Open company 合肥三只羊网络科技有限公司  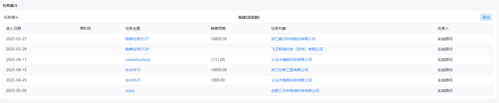(x=295, y=91)
